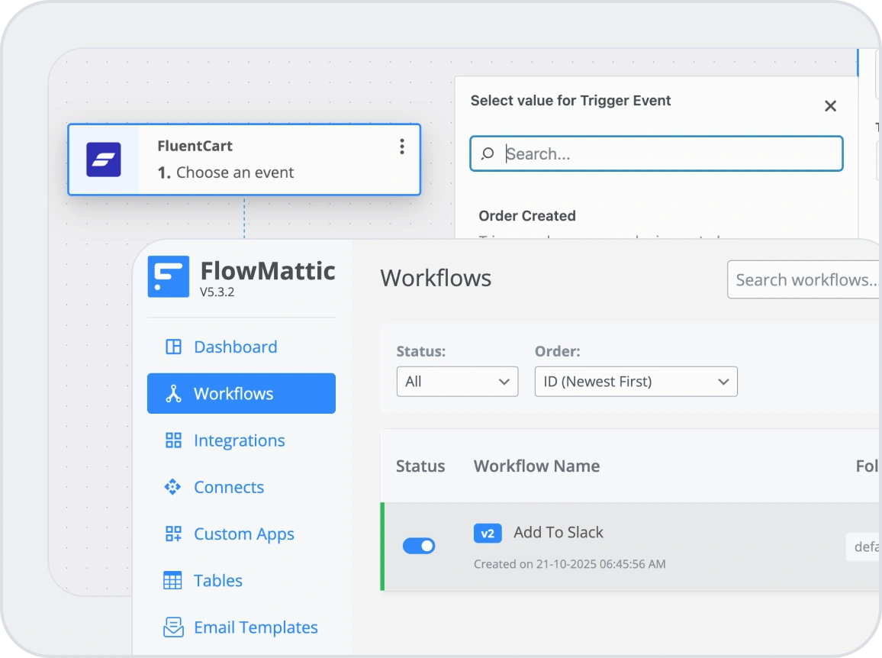
Task: Click the Custom Apps icon
Action: [x=173, y=534]
